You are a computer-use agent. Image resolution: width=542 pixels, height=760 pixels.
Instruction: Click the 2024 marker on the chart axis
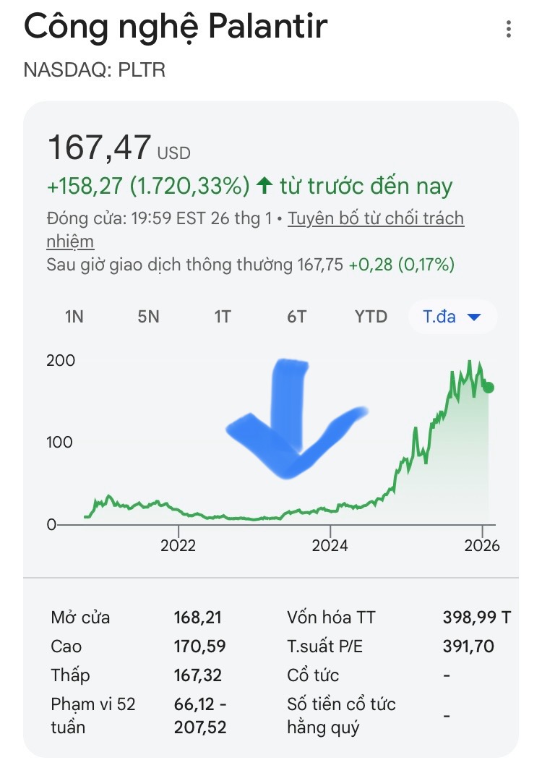coord(330,545)
